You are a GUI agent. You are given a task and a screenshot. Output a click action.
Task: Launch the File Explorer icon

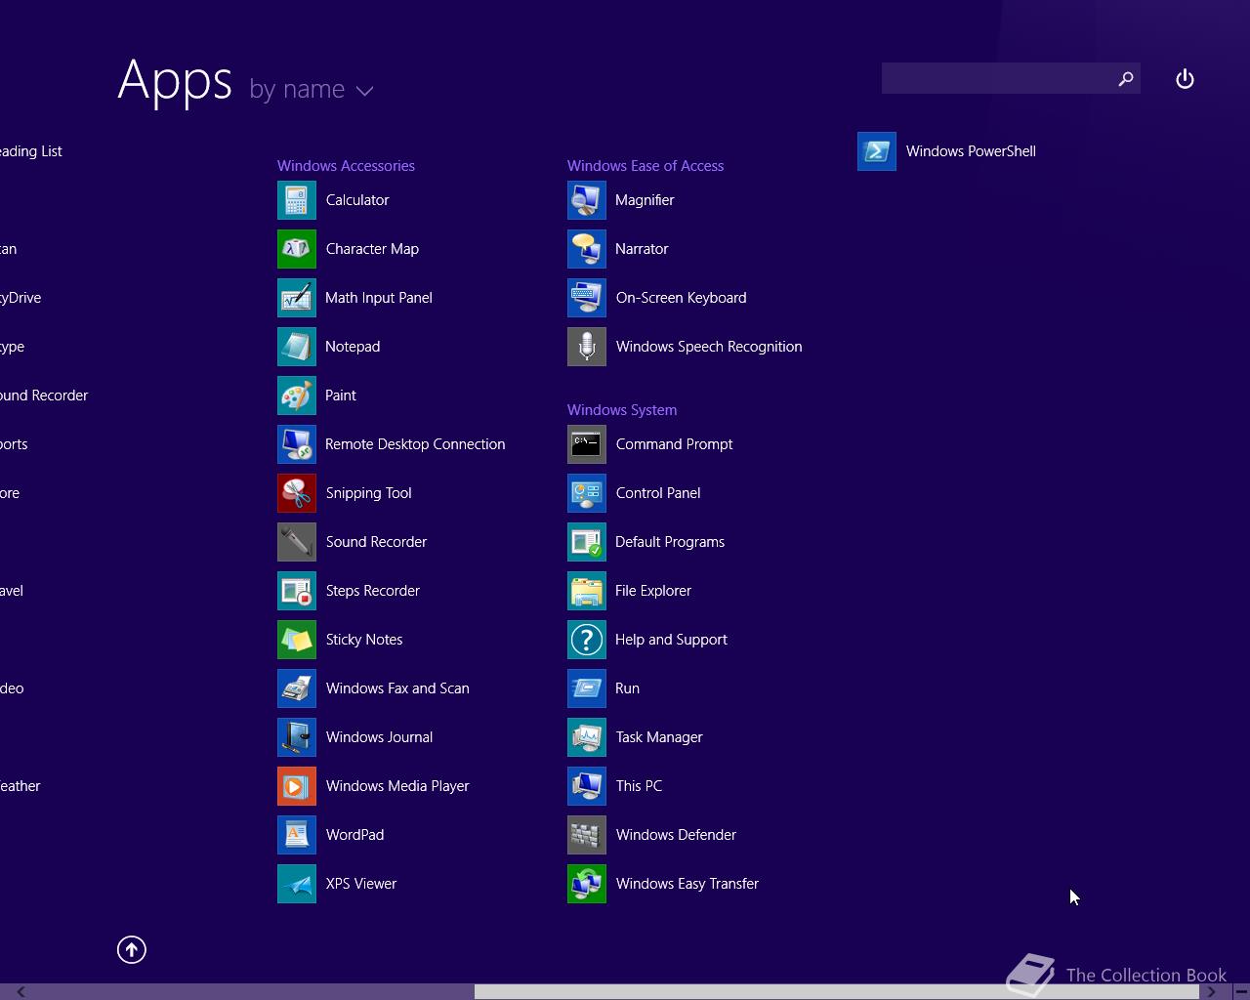point(587,591)
